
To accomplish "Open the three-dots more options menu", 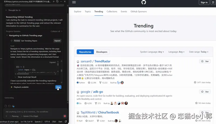I will click(x=61, y=2).
